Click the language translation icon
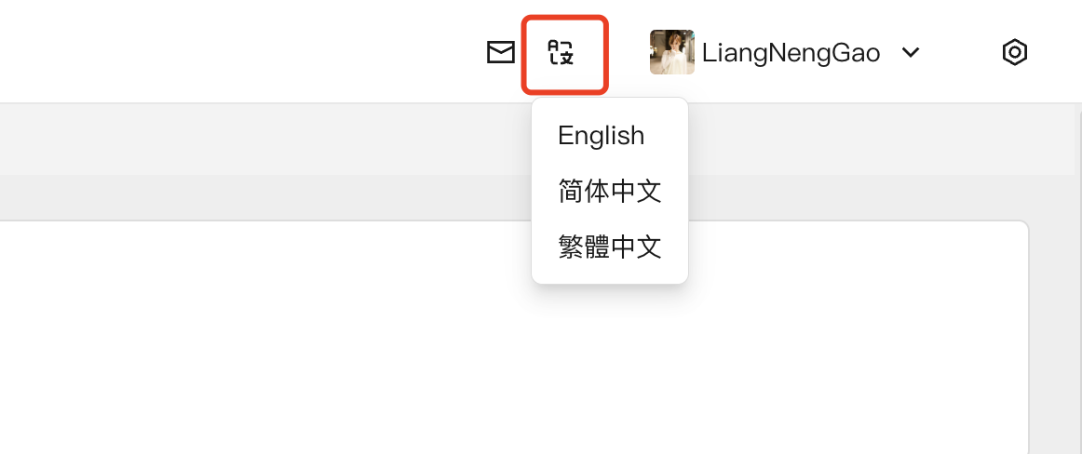 (x=561, y=53)
